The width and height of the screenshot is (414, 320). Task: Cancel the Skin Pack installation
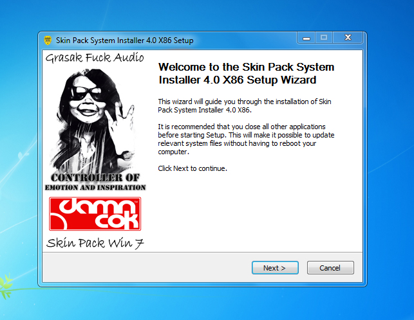[x=330, y=268]
